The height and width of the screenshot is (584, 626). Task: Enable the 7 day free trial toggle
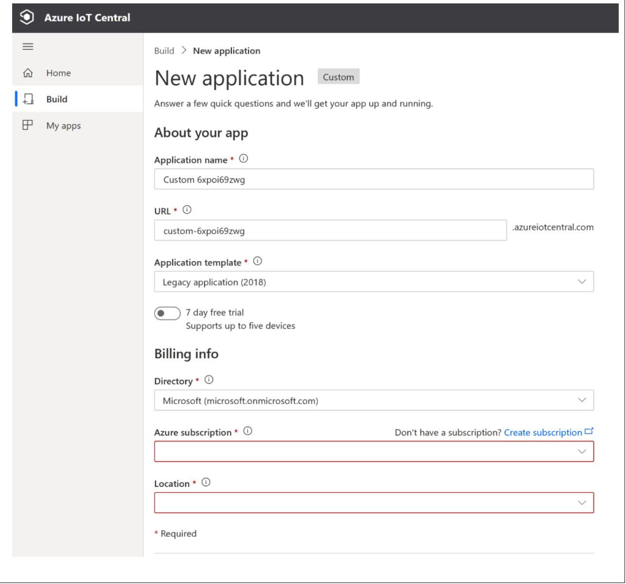[x=167, y=313]
